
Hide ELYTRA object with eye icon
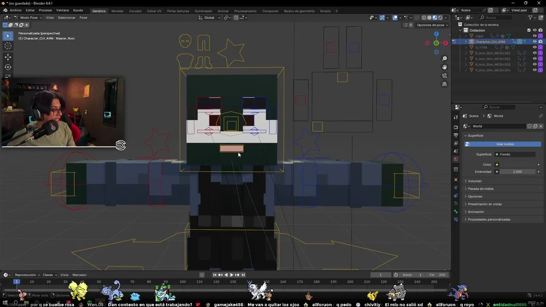point(534,47)
